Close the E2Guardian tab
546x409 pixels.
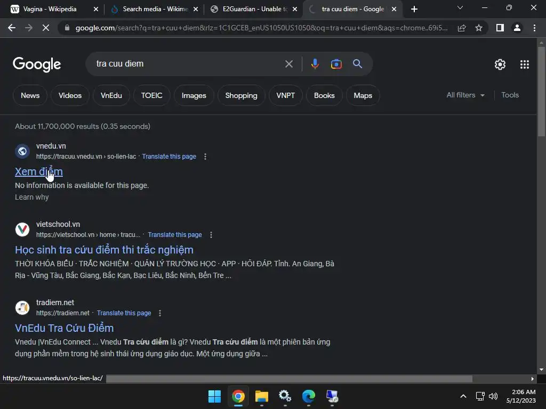coord(295,9)
